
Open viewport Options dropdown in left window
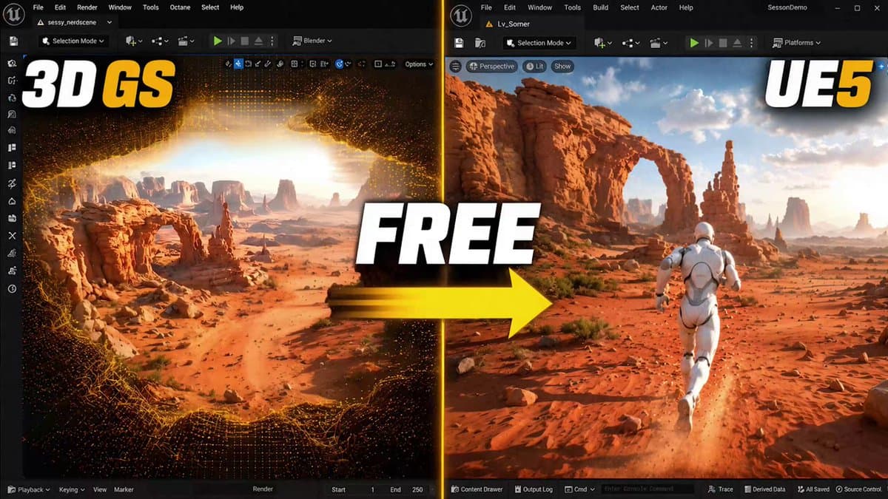pyautogui.click(x=419, y=64)
